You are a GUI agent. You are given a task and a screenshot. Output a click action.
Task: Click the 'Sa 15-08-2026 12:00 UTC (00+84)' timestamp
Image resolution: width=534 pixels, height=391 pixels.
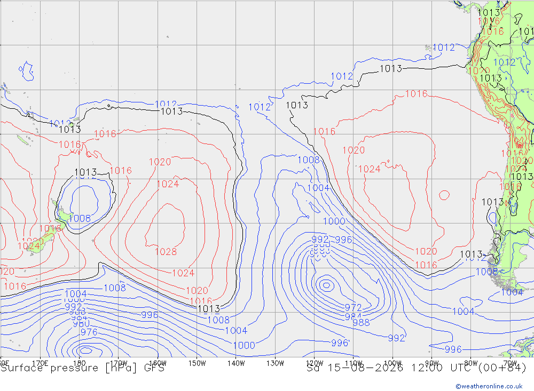point(417,368)
